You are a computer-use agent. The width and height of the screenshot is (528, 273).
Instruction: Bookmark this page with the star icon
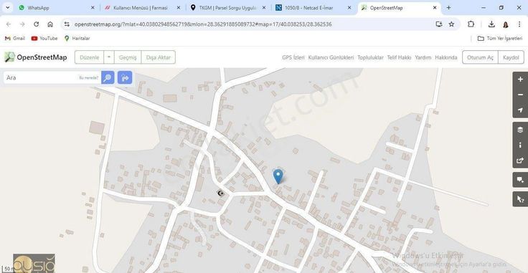(451, 24)
